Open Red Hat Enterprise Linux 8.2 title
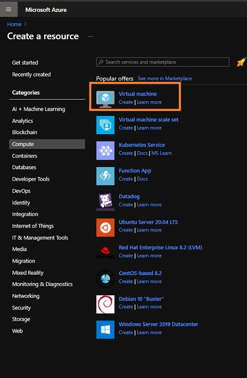 pos(160,248)
